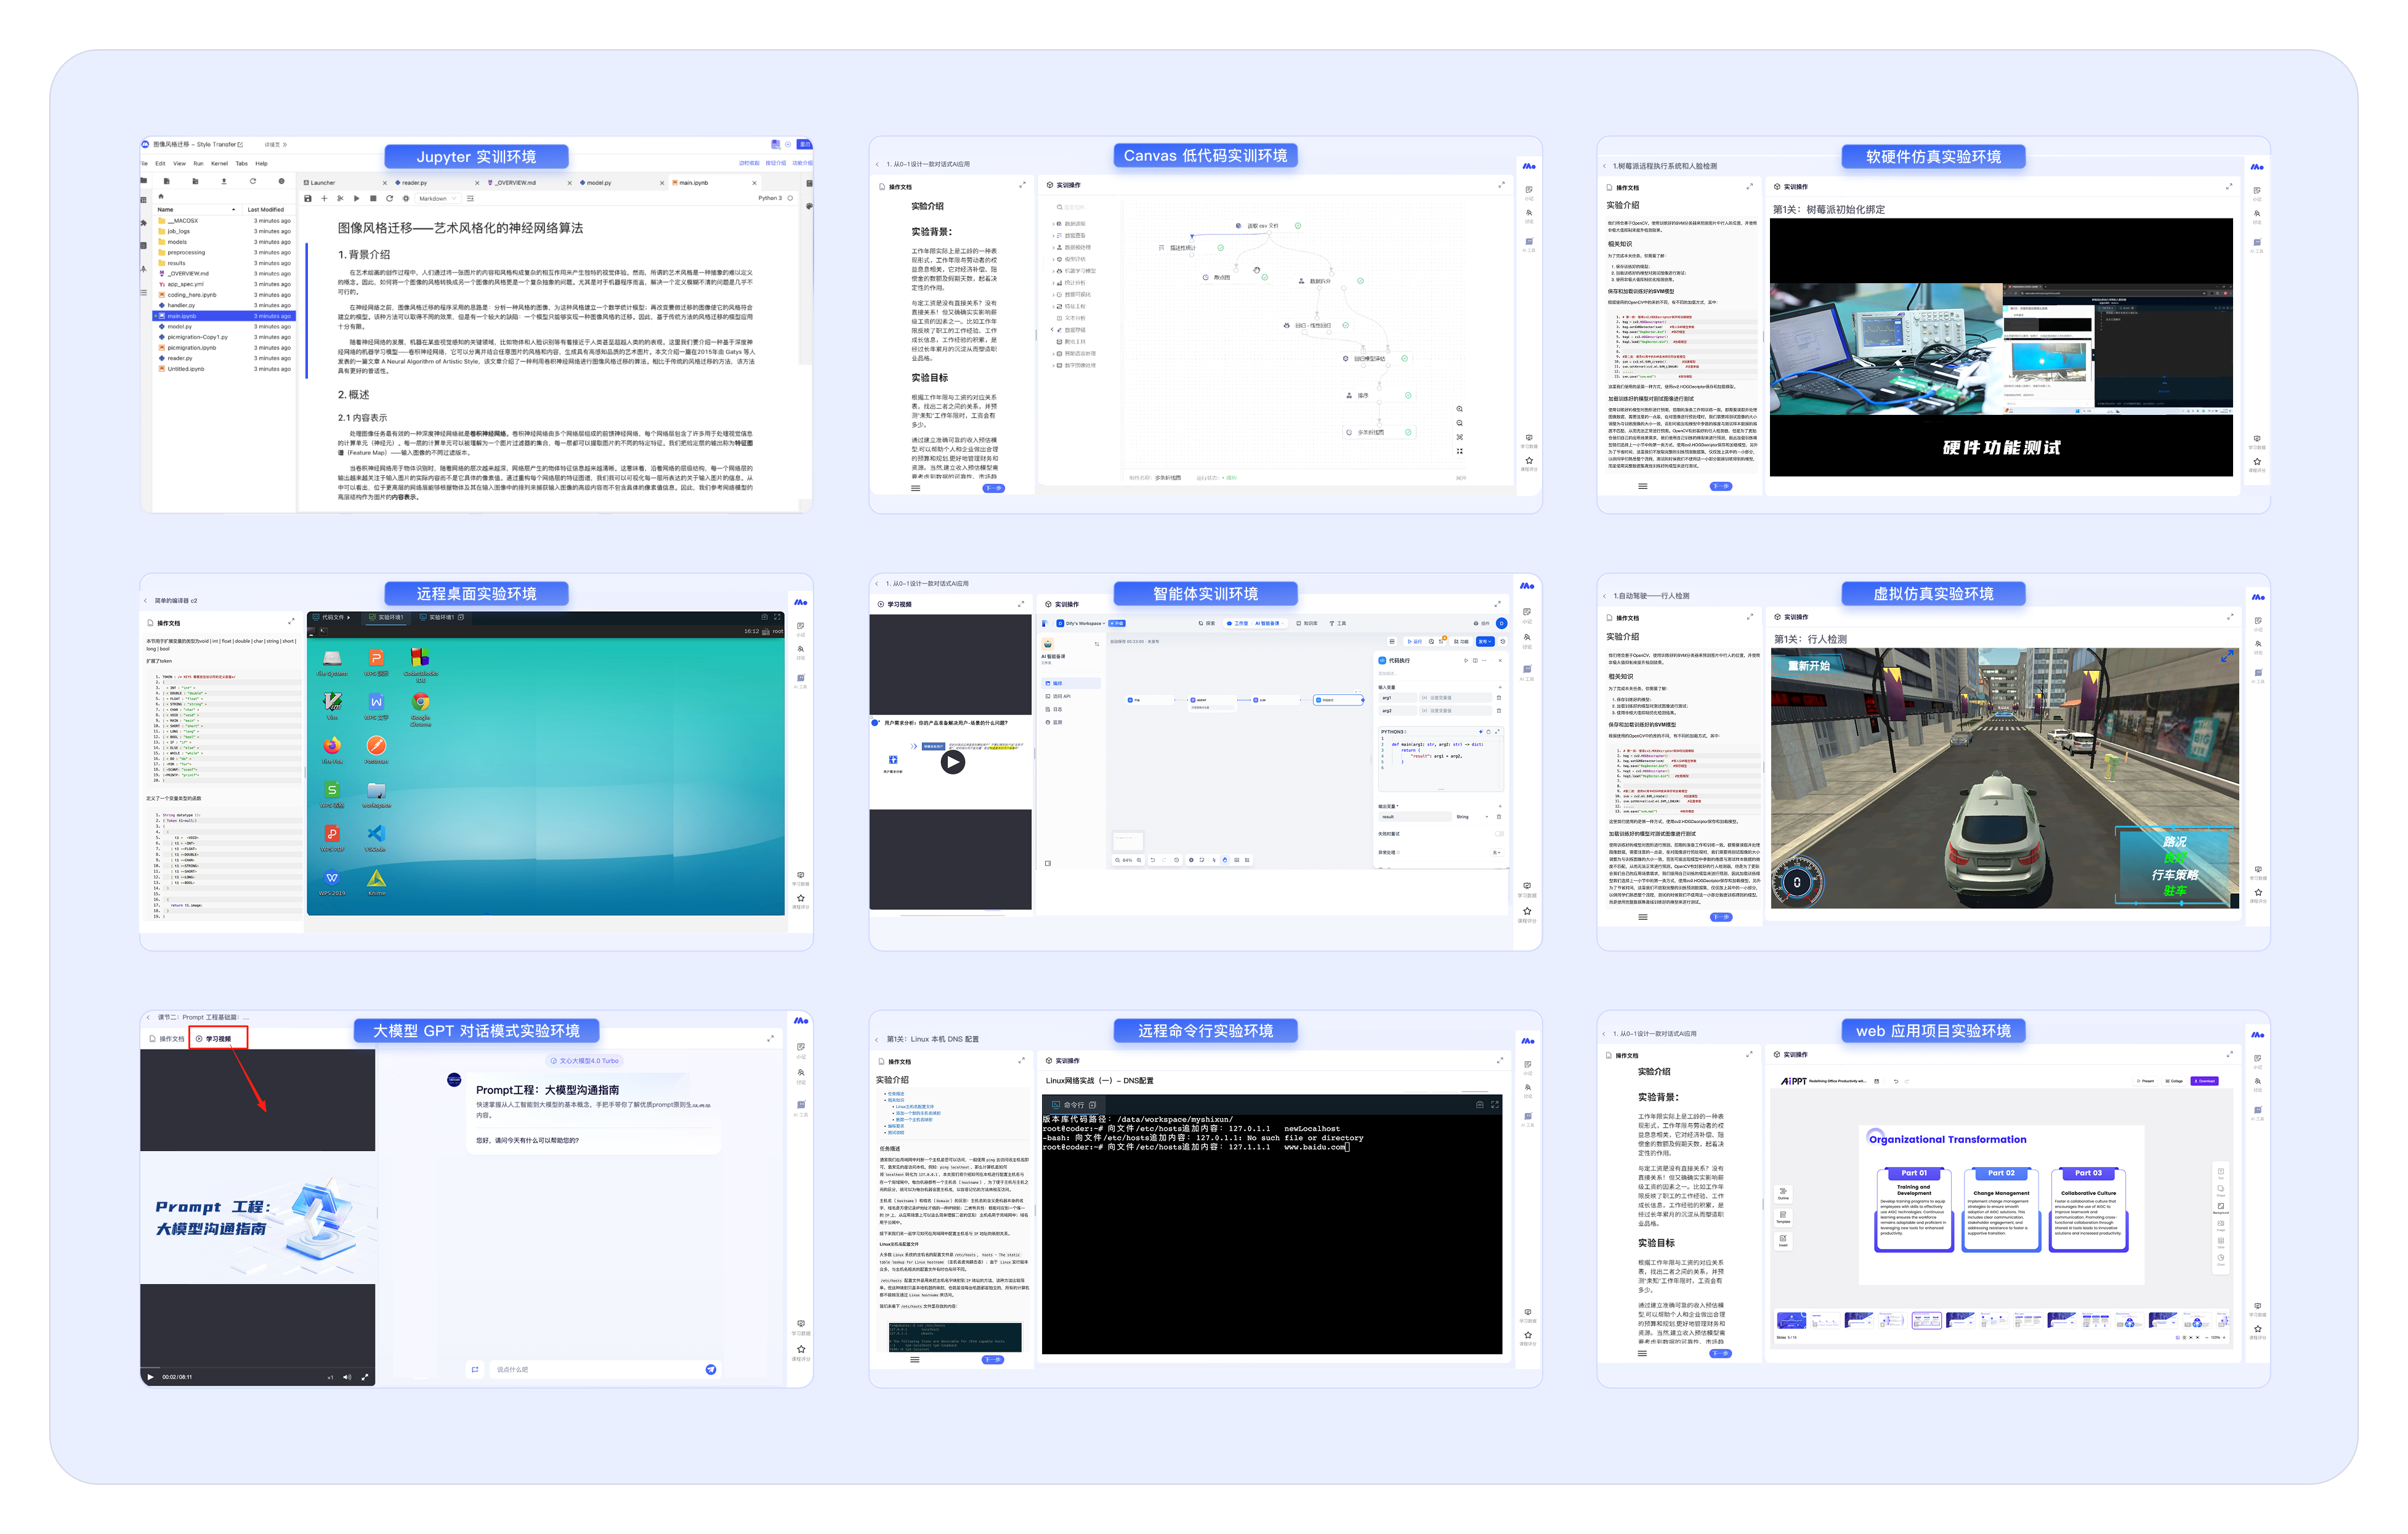Switch to the model.py tab in Jupyter
2408x1534 pixels.
click(598, 183)
